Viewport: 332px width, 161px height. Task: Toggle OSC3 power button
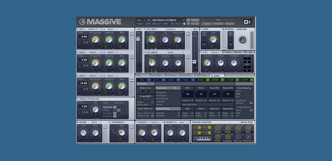pos(78,76)
